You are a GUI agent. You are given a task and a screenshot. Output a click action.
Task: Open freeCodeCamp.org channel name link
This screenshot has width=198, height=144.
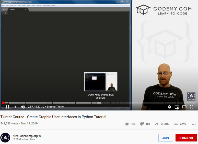click(26, 136)
